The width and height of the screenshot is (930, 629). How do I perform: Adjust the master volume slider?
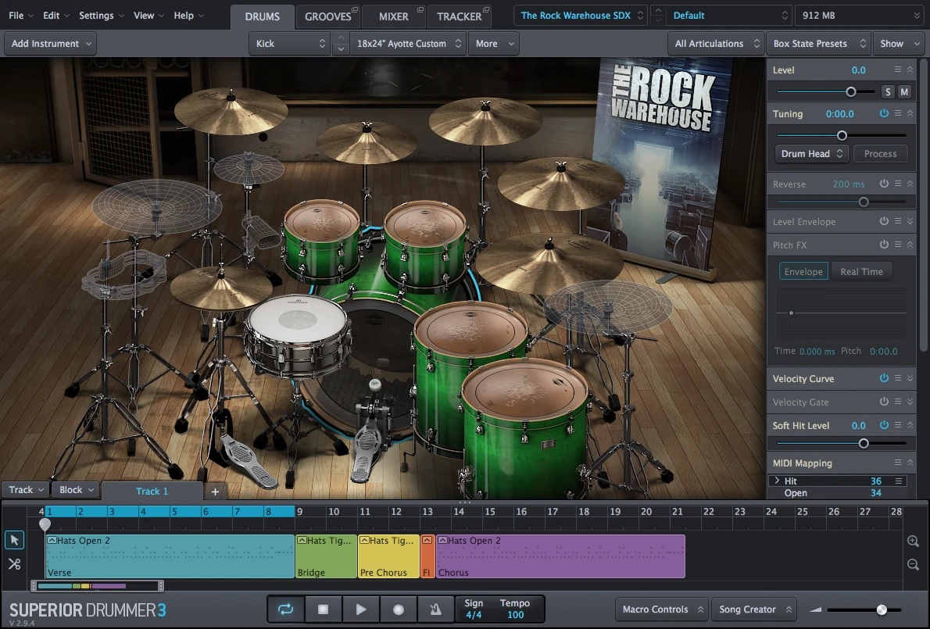point(882,610)
